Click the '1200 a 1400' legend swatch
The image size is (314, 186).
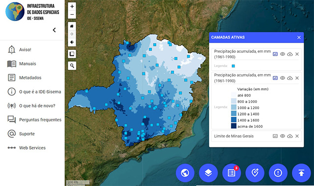(x=234, y=114)
